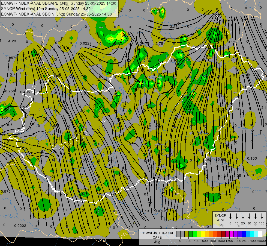Click the 0.0725 value on the map
The width and height of the screenshot is (267, 246).
coord(160,211)
